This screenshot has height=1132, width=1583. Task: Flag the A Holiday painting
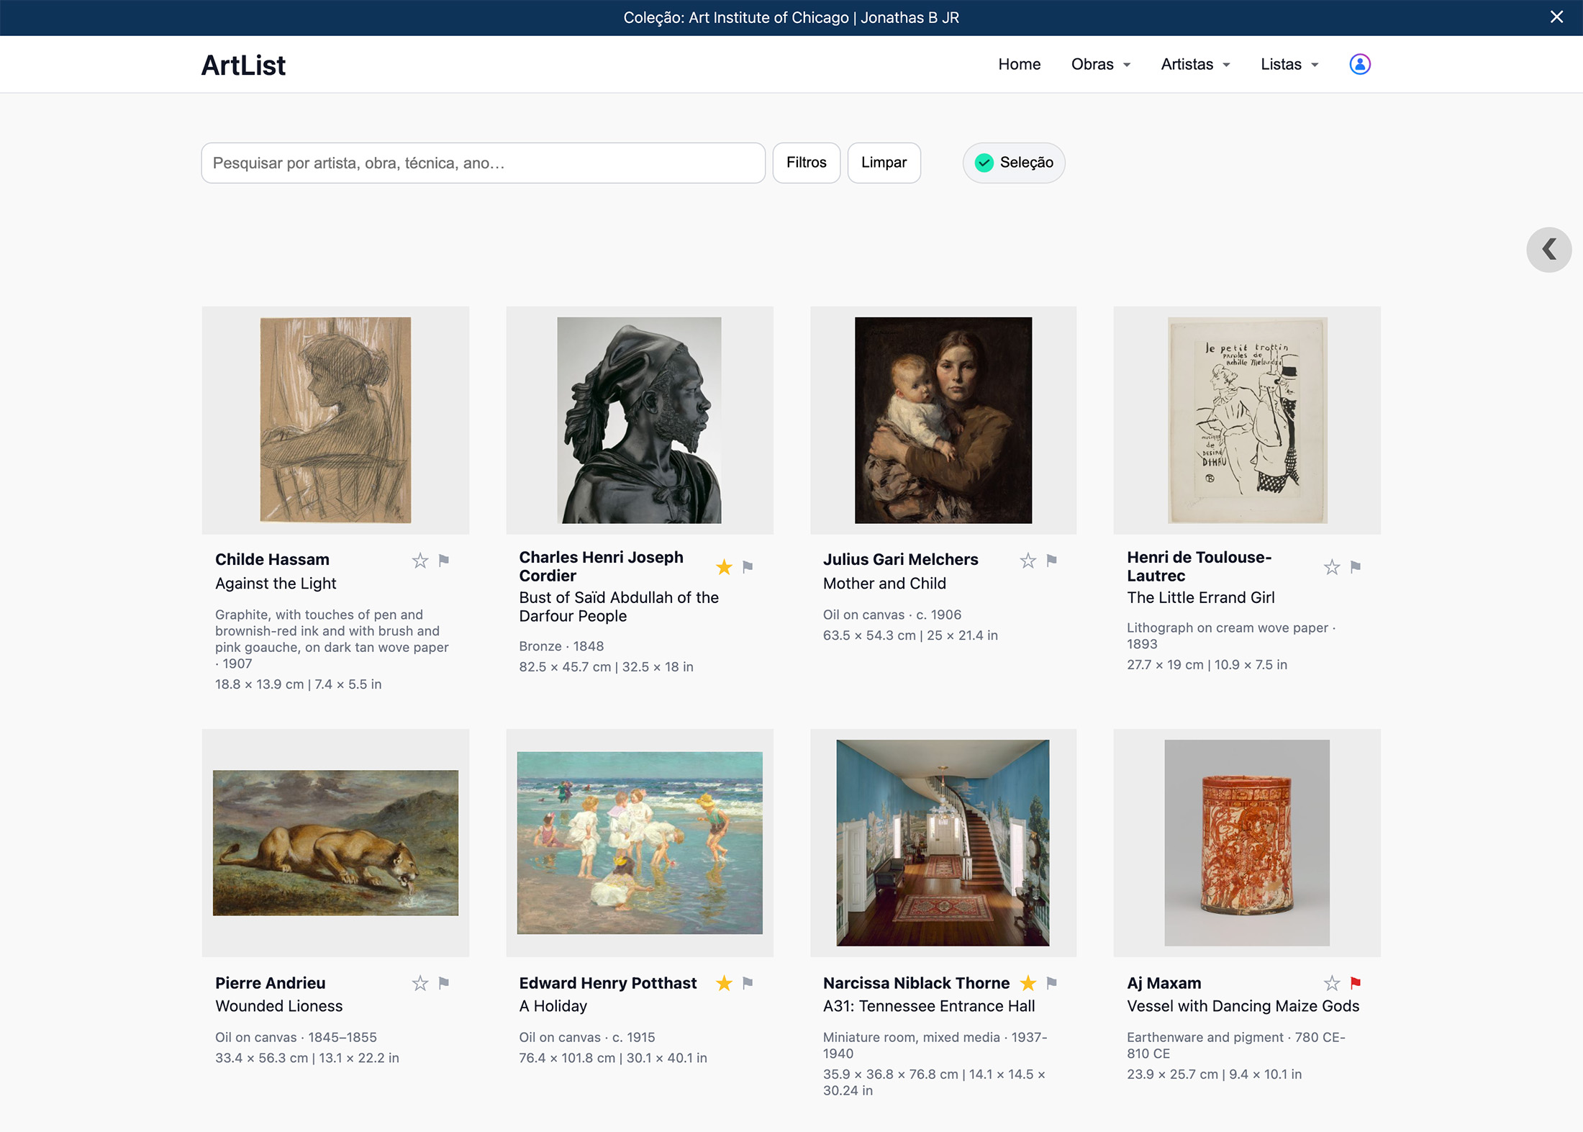pyautogui.click(x=748, y=983)
